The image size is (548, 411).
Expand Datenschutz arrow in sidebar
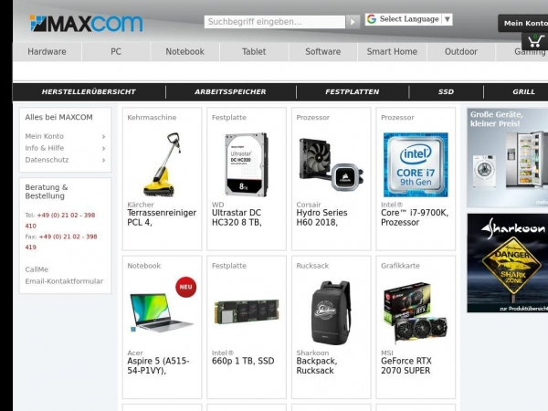click(103, 161)
